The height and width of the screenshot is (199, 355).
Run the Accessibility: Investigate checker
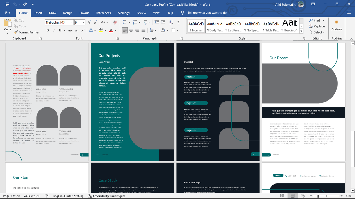pos(106,196)
